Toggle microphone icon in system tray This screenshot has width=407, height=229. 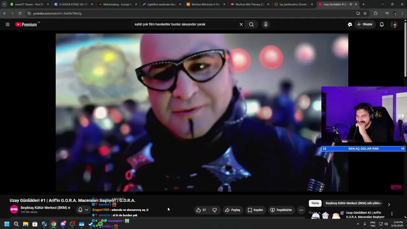[x=365, y=224]
